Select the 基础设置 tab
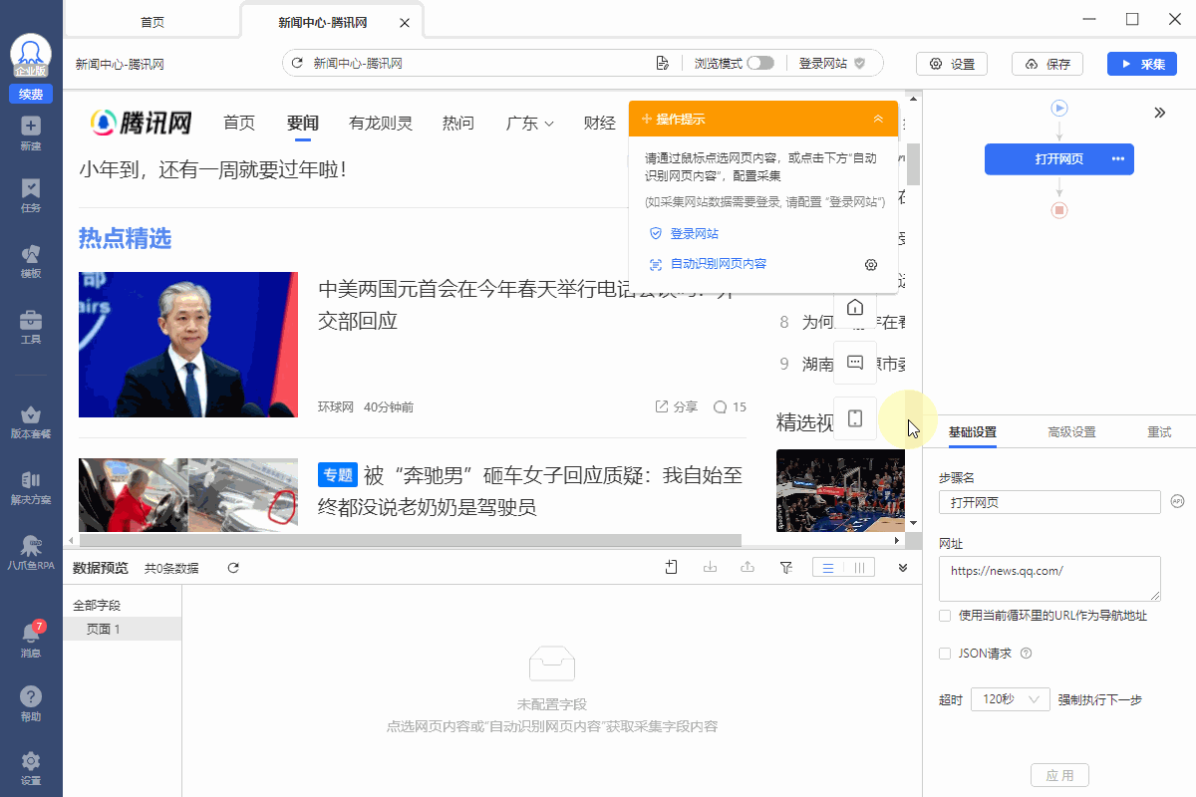Image resolution: width=1196 pixels, height=797 pixels. tap(972, 432)
